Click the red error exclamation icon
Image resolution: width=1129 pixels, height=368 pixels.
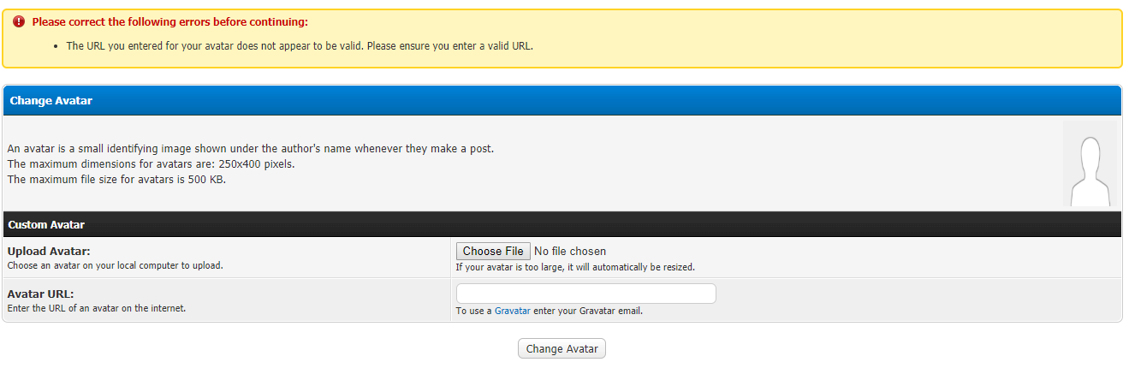(x=19, y=22)
